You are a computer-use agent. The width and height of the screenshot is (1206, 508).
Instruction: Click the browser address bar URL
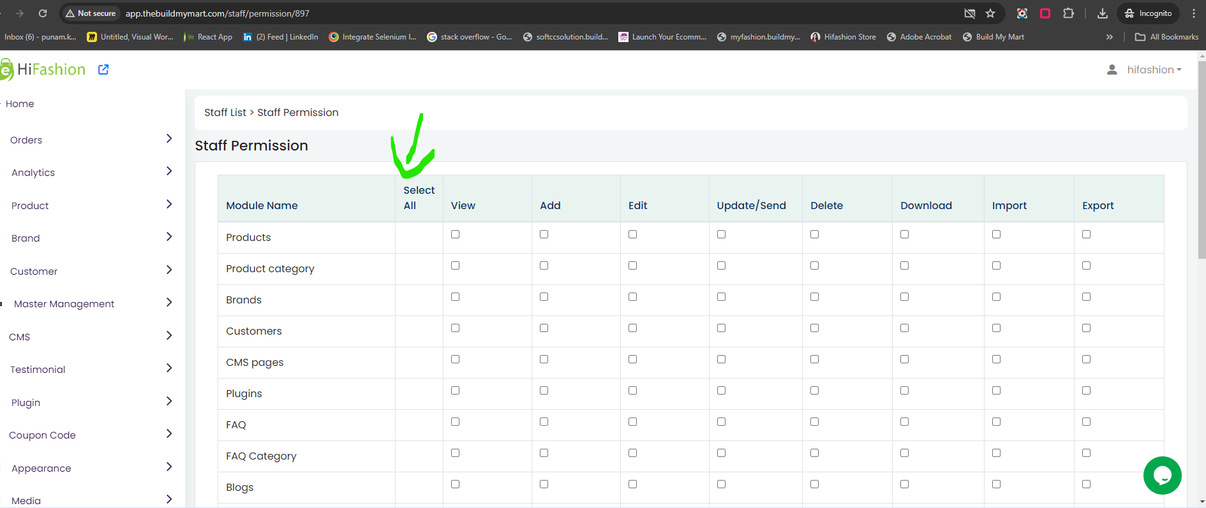pyautogui.click(x=218, y=13)
